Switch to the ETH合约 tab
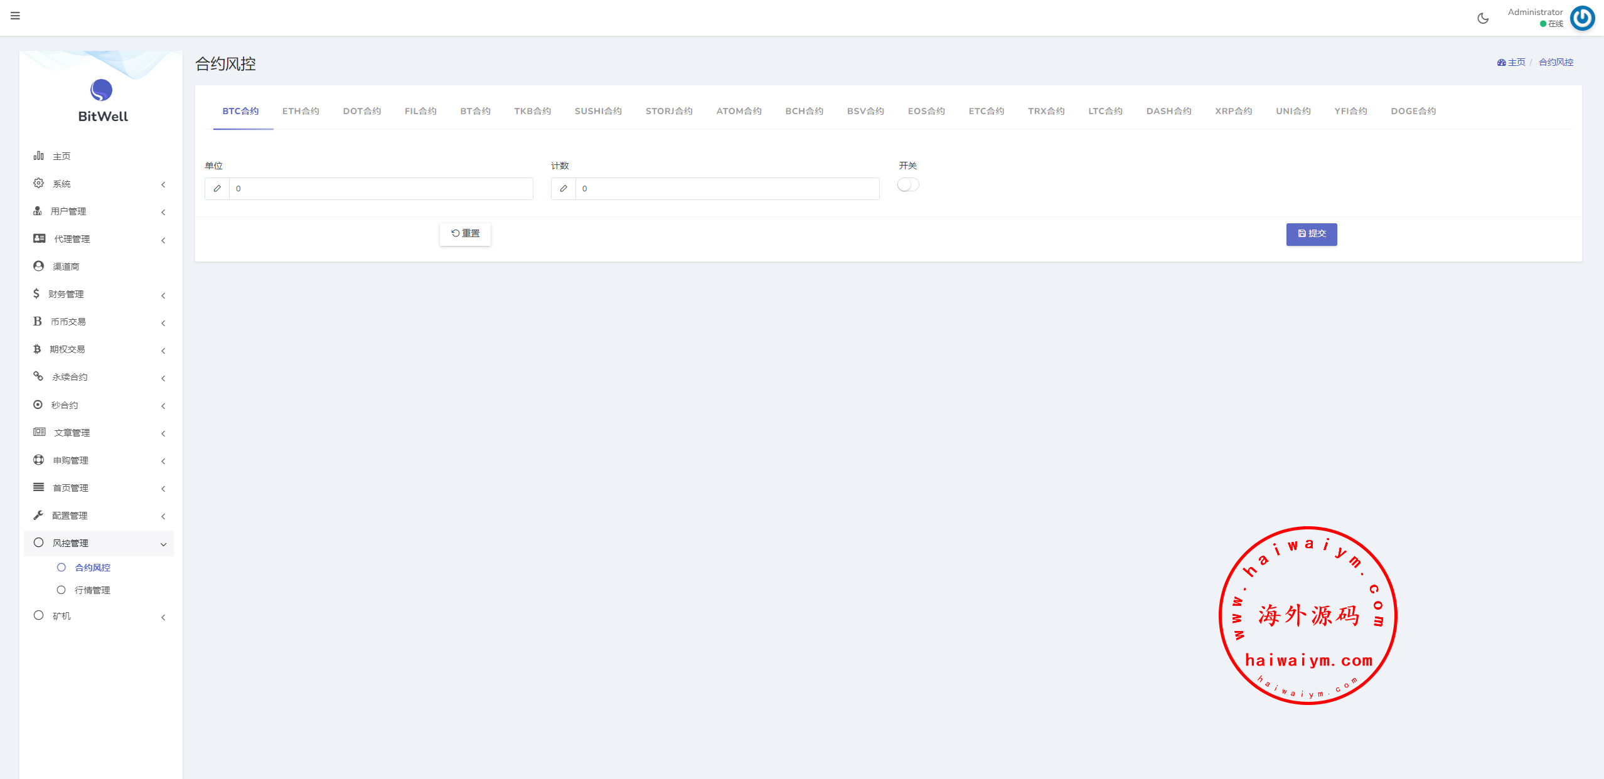The image size is (1604, 779). (x=301, y=111)
